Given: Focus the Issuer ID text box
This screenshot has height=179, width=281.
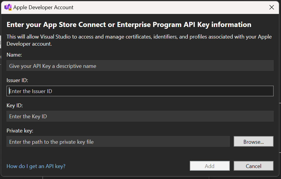Looking at the screenshot, I should click(x=140, y=91).
